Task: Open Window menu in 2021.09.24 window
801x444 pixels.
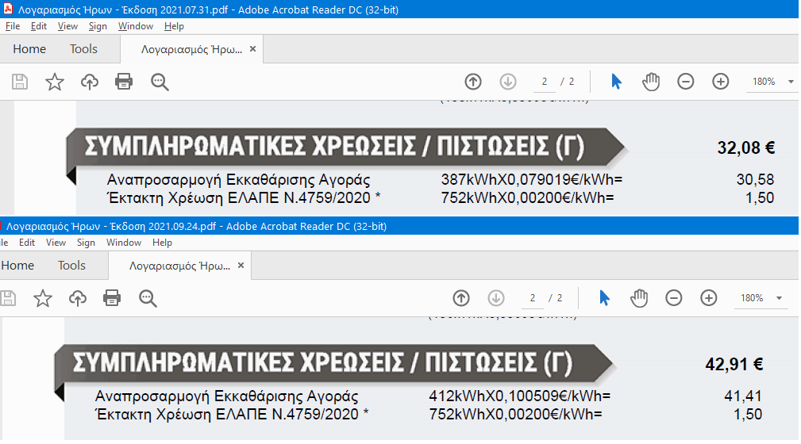Action: pos(124,243)
